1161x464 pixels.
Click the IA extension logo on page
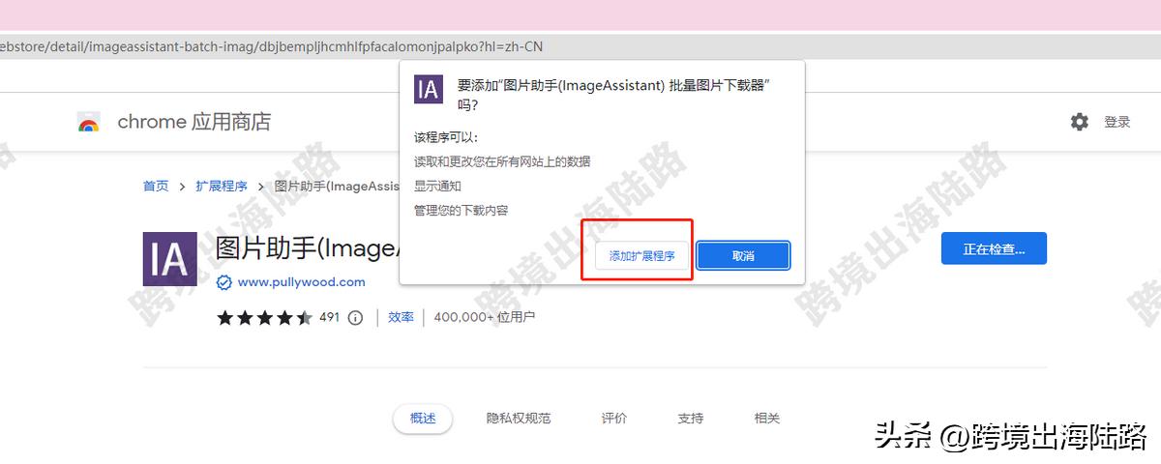coord(169,258)
